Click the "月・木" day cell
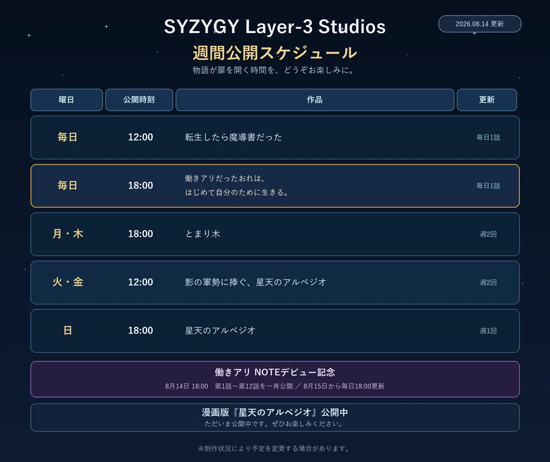Viewport: 550px width, 462px height. [67, 234]
